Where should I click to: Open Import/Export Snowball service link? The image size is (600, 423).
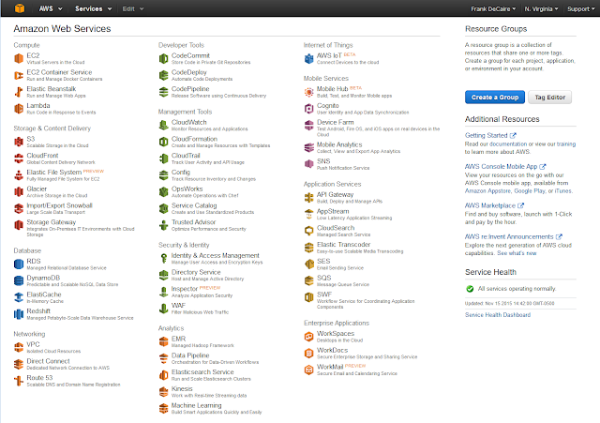point(59,205)
